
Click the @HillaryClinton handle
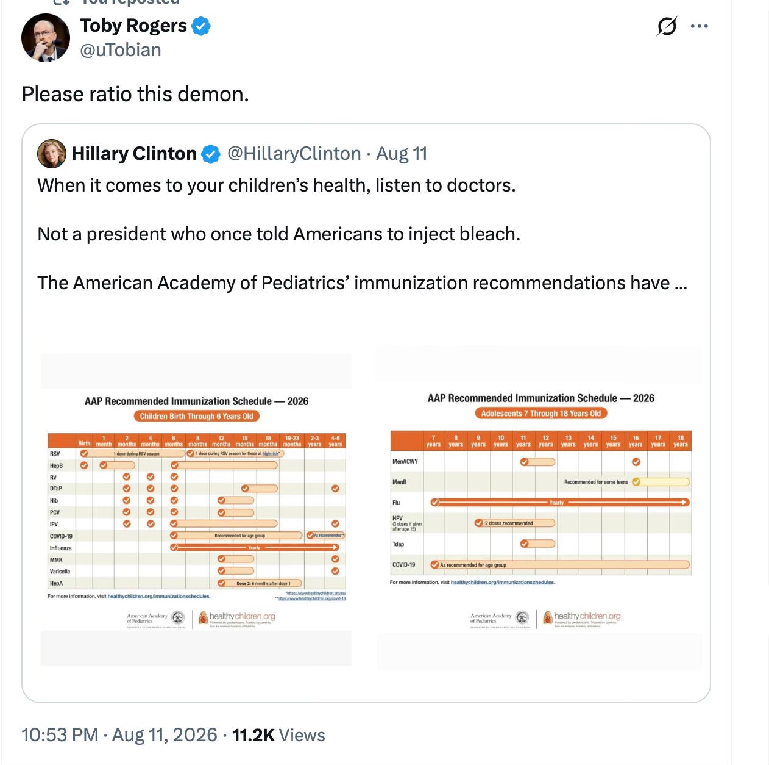click(x=294, y=154)
